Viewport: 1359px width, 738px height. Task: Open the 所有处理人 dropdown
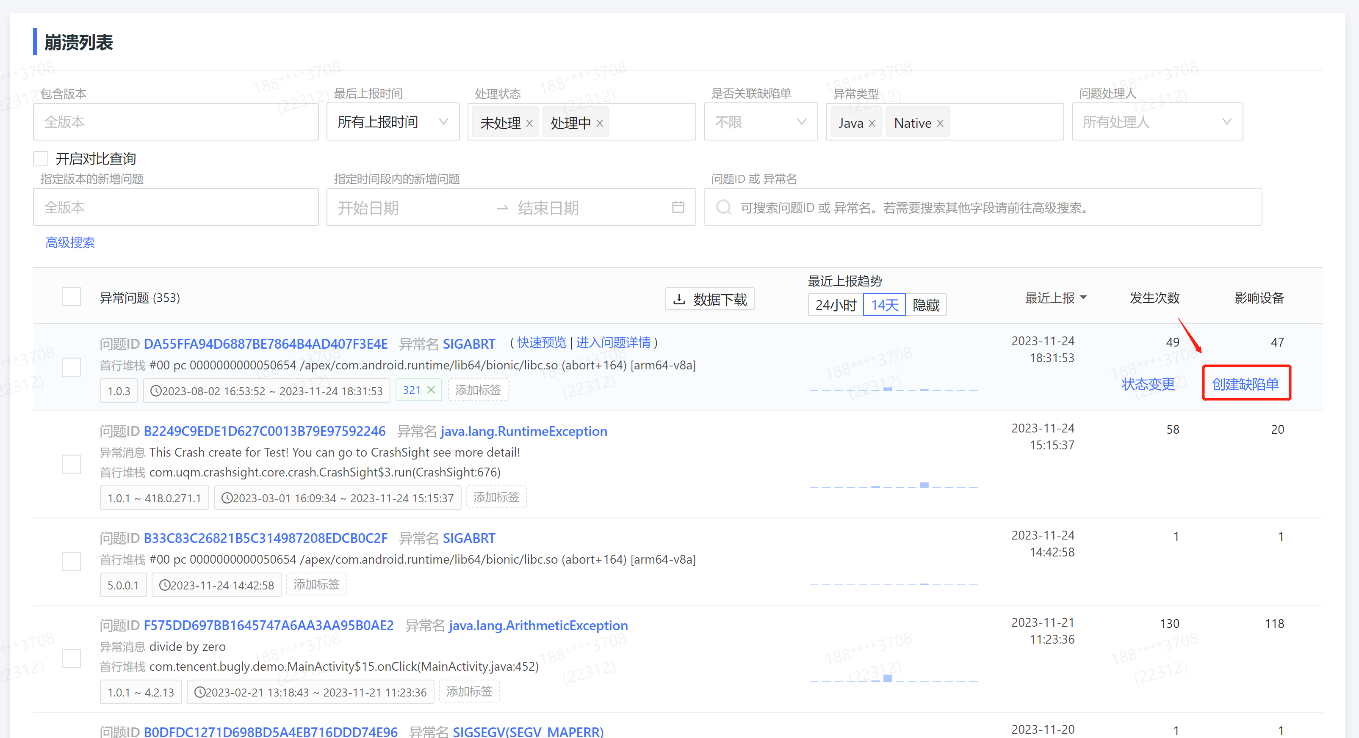click(1157, 122)
